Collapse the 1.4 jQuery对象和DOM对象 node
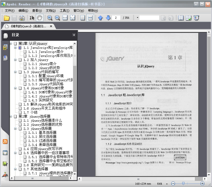212x187 pixels. (15, 88)
